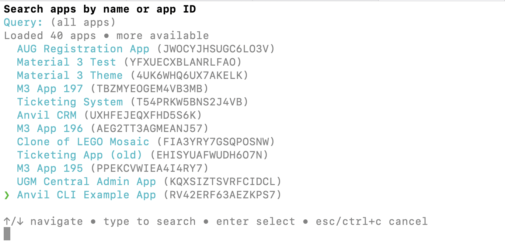Screen dimensions: 505x247
Task: Click the more available status text
Action: 161,35
